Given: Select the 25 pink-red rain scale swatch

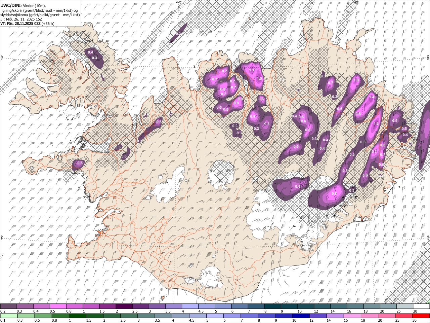Looking at the screenshot, I should point(404,316).
